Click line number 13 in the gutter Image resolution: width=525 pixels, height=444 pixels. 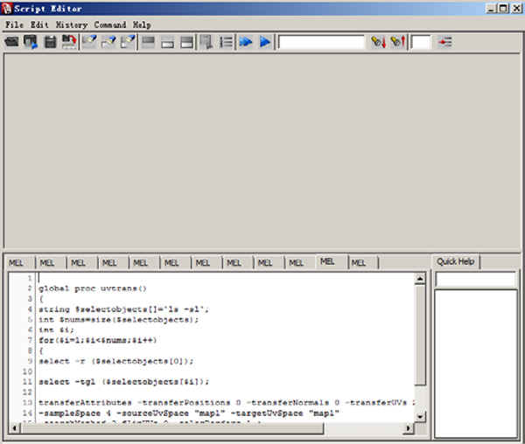click(x=27, y=403)
